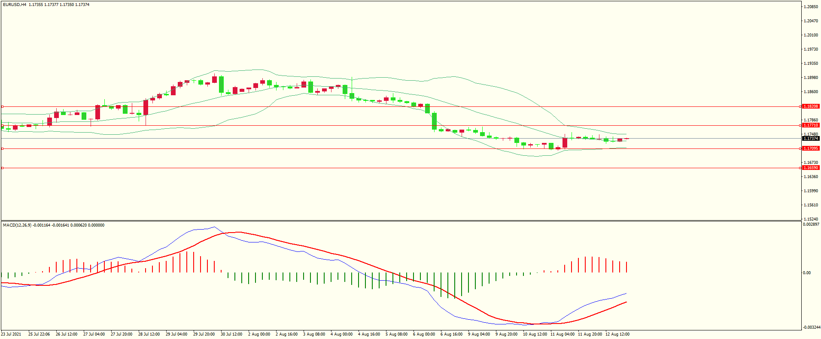Click the 1.20850 price axis label
Viewport: 821px width, 339px height.
point(811,7)
